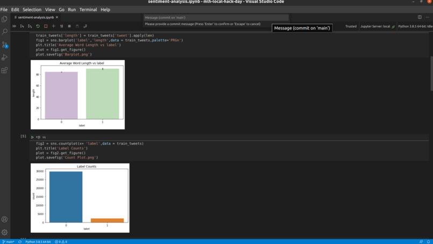Open the status bar feedback icon
The image size is (433, 244).
coord(421,242)
